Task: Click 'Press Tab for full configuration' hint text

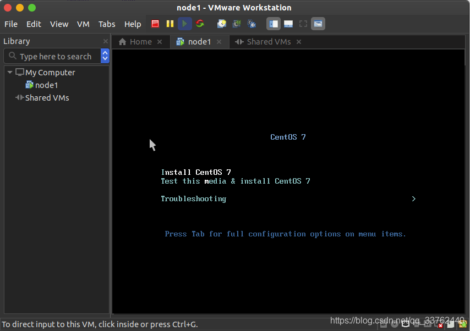Action: pyautogui.click(x=285, y=234)
